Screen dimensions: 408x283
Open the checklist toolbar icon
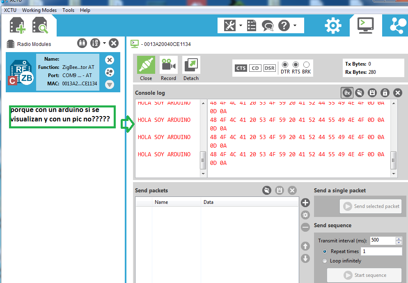click(252, 25)
